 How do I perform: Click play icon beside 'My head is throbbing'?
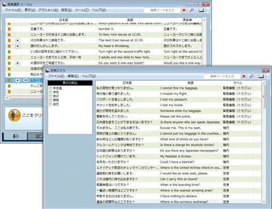coord(18,46)
